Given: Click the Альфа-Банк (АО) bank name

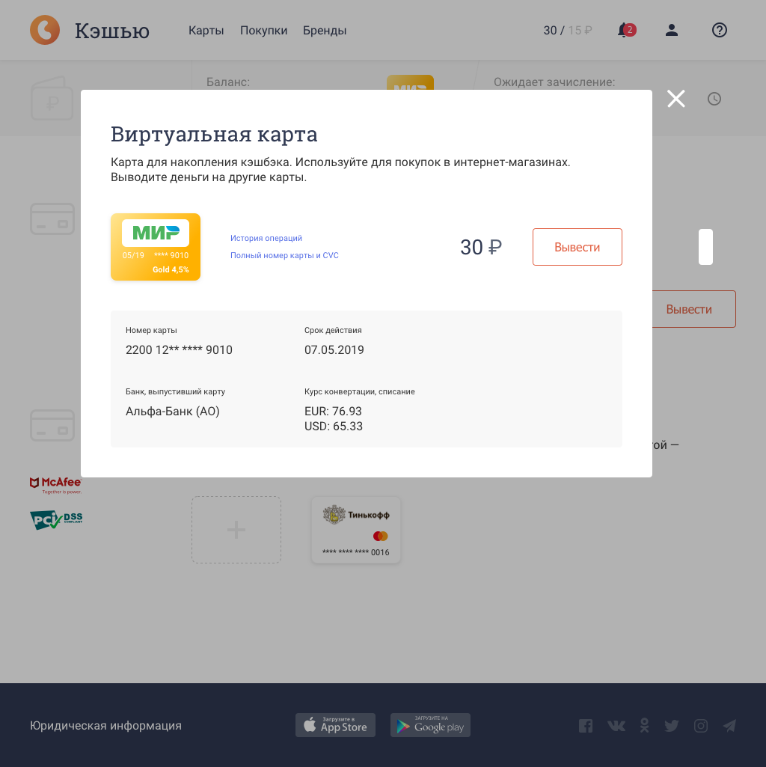Looking at the screenshot, I should point(173,412).
